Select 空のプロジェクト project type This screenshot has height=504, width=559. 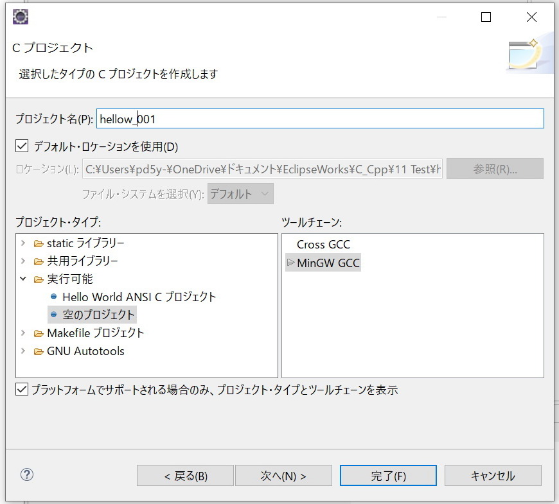pos(98,315)
